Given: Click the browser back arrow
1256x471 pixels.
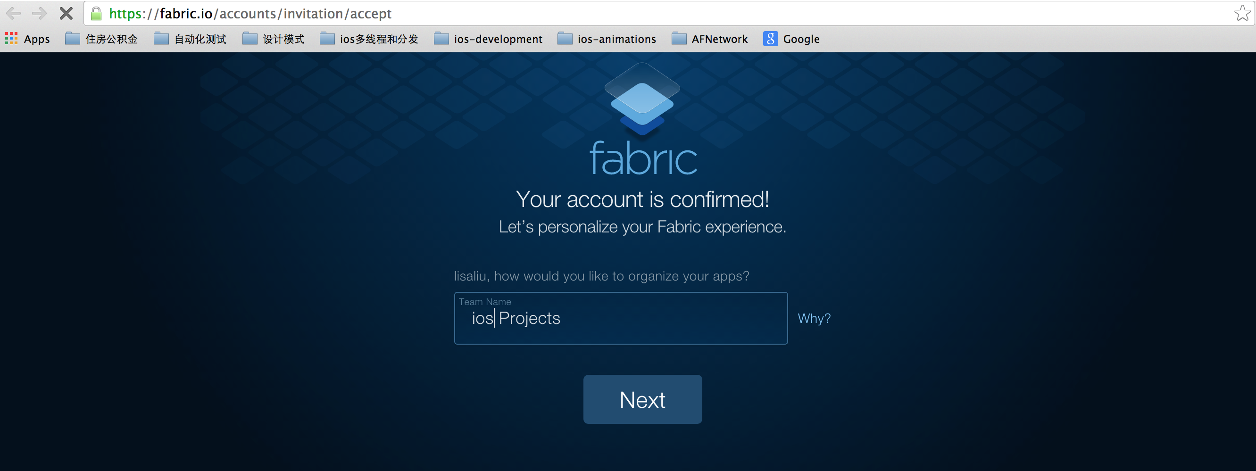Looking at the screenshot, I should click(14, 13).
